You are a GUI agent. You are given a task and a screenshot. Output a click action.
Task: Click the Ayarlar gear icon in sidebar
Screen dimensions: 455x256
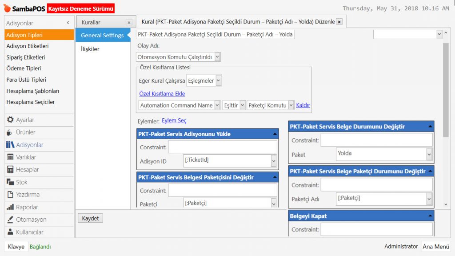click(x=10, y=120)
